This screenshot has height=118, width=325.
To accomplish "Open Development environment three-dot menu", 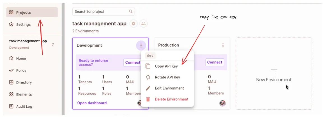I will click(x=141, y=45).
